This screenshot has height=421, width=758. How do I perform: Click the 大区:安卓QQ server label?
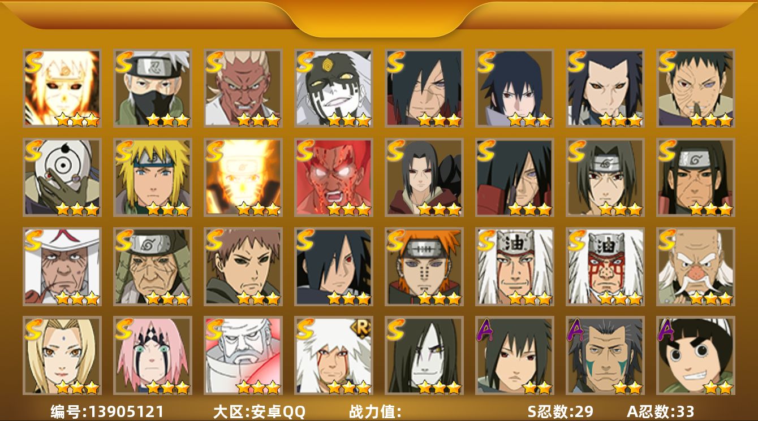pyautogui.click(x=259, y=411)
